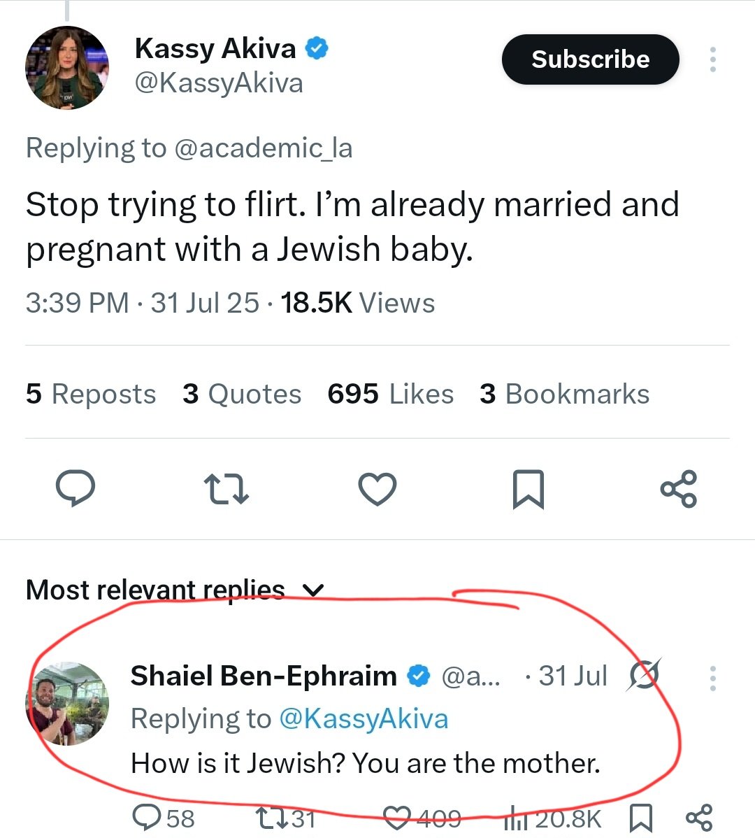Screen dimensions: 755x838
Task: Bookmark Shaiel Ben-Ephraim's reply
Action: pyautogui.click(x=641, y=817)
